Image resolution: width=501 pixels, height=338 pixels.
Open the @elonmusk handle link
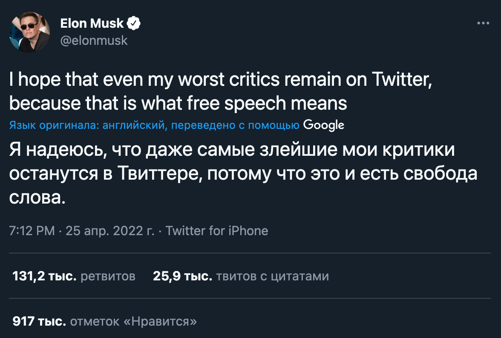point(94,41)
